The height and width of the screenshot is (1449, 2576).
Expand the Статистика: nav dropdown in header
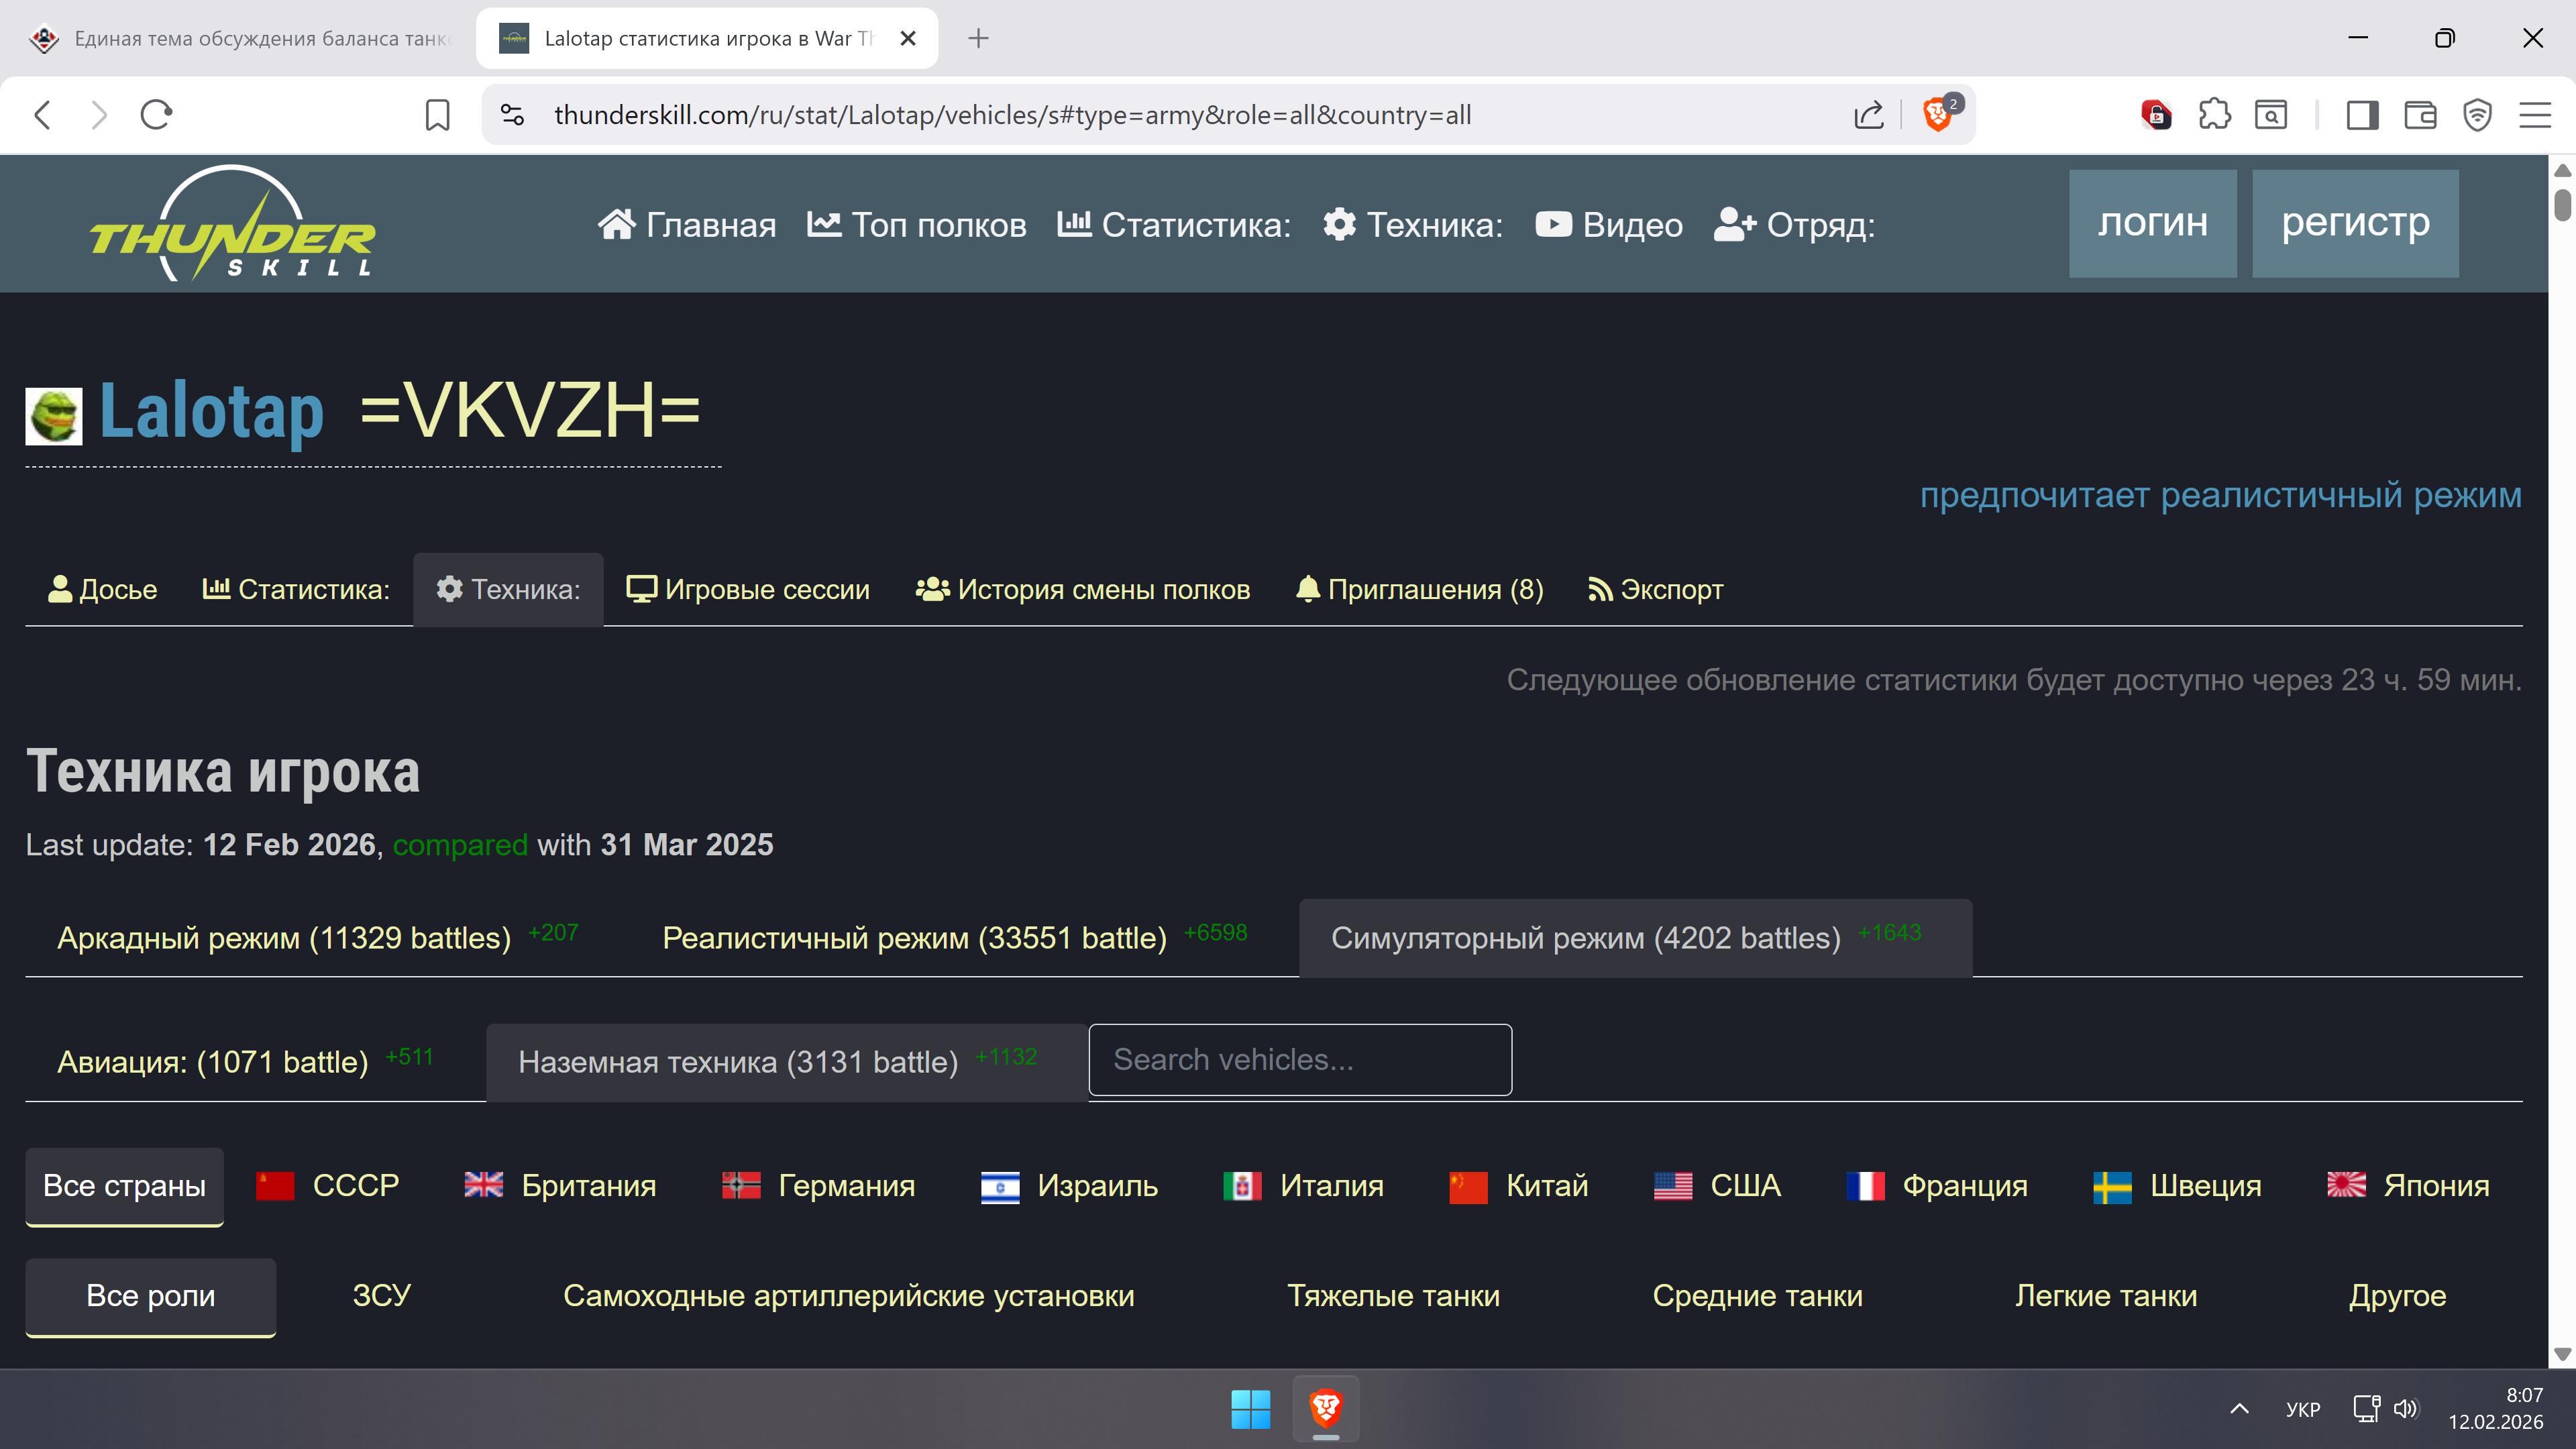pyautogui.click(x=1174, y=225)
